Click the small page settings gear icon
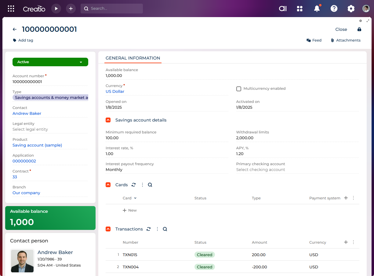This screenshot has width=374, height=276. click(361, 21)
